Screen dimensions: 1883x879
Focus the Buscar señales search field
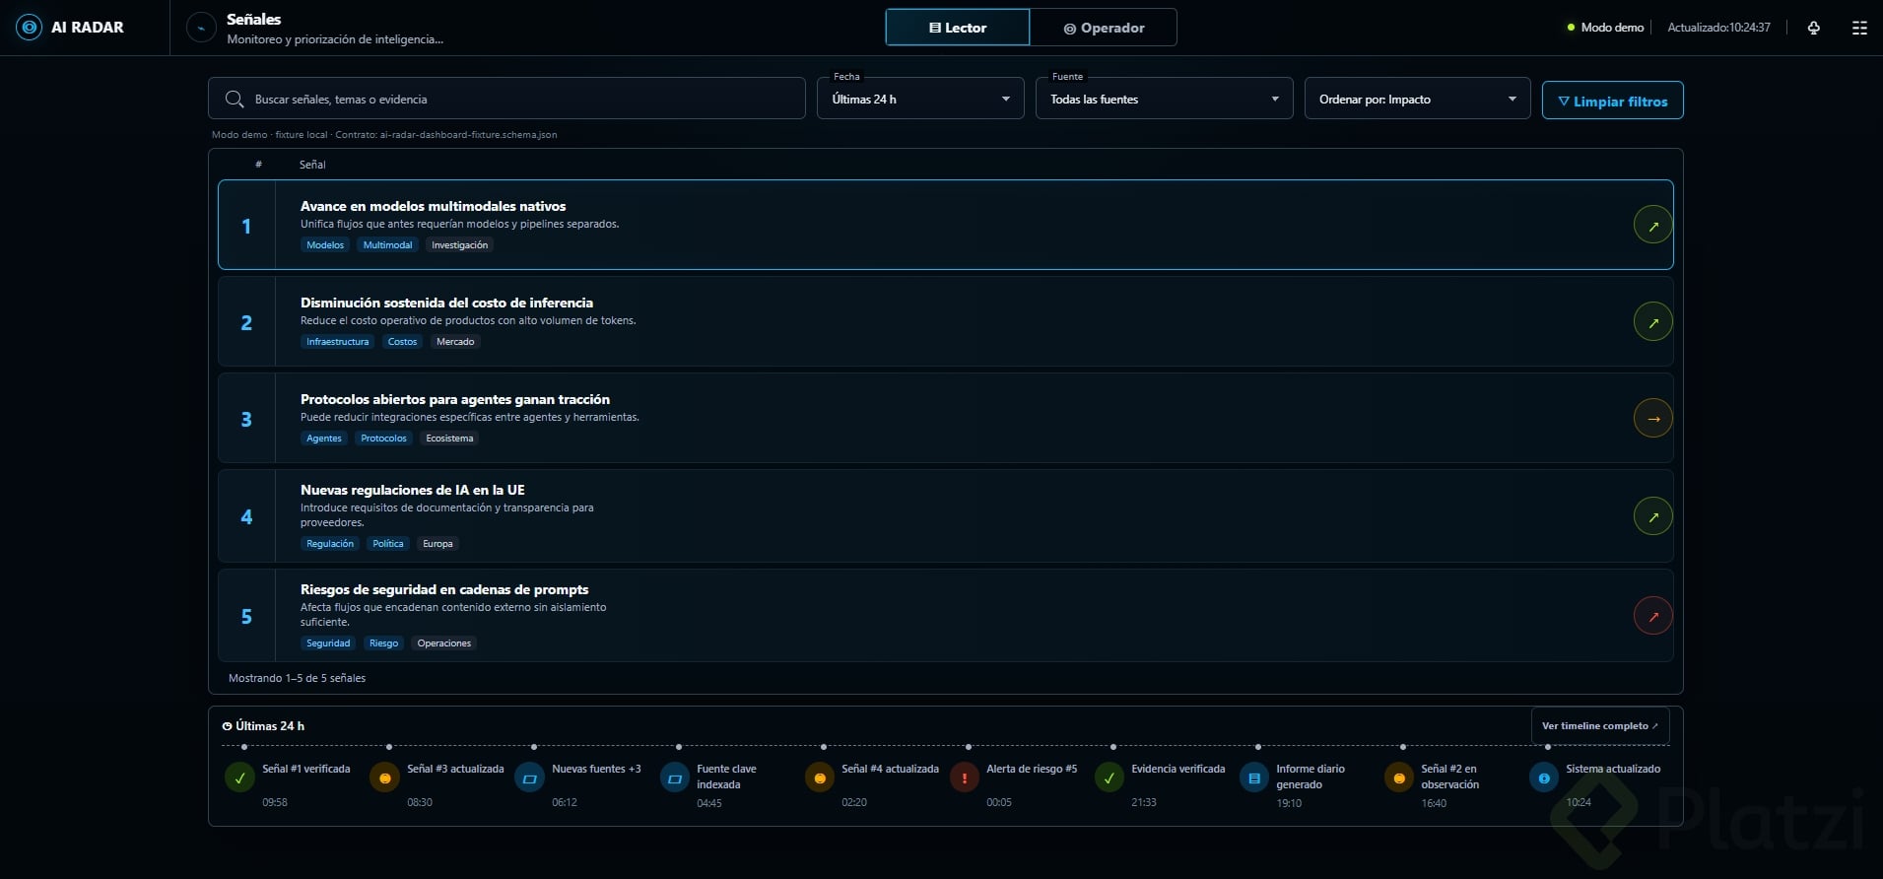point(506,99)
